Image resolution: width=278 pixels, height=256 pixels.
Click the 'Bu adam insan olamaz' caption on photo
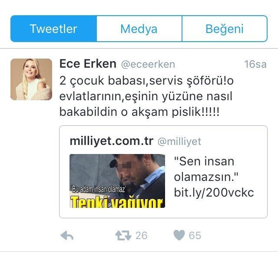point(99,190)
